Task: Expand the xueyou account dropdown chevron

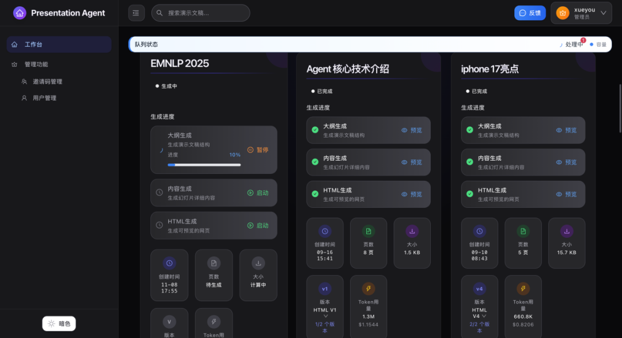Action: [x=604, y=13]
